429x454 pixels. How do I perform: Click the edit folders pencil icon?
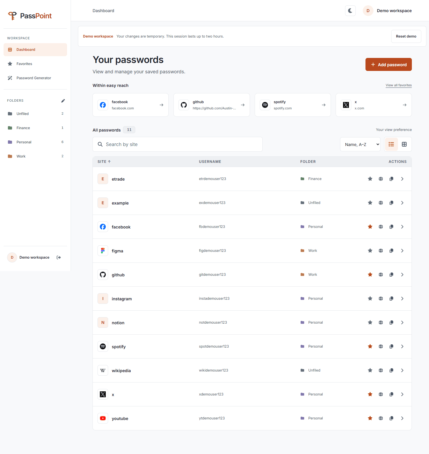pyautogui.click(x=63, y=101)
